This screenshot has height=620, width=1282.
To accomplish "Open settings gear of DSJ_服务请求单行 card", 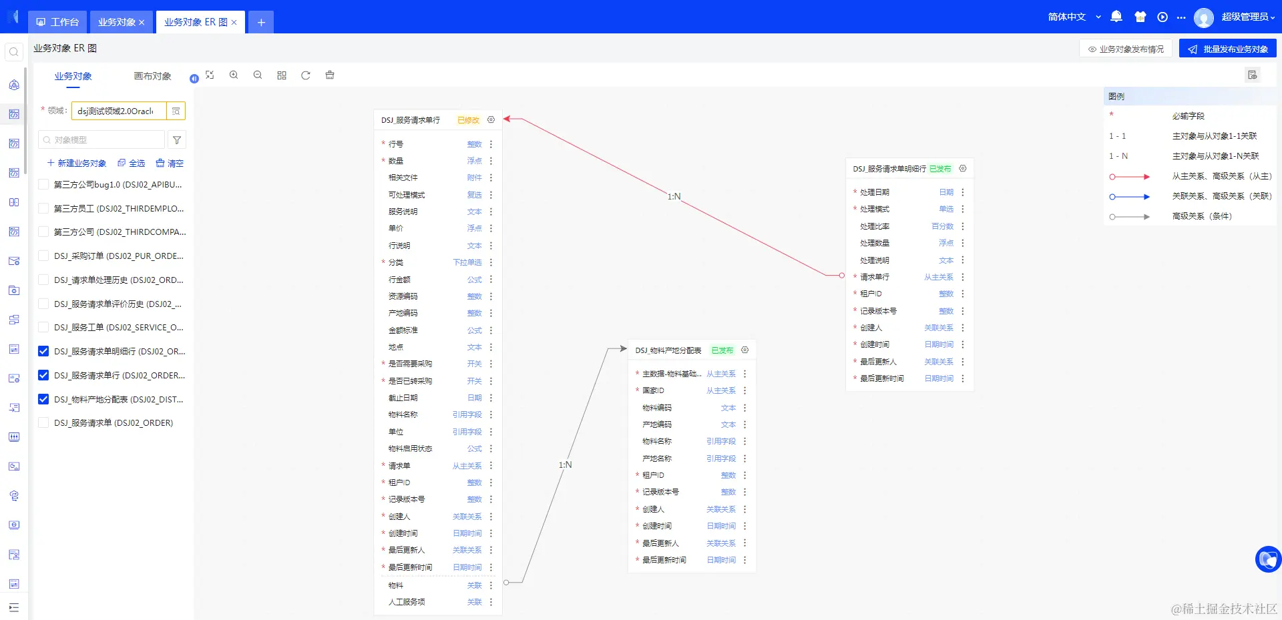I will pyautogui.click(x=491, y=120).
